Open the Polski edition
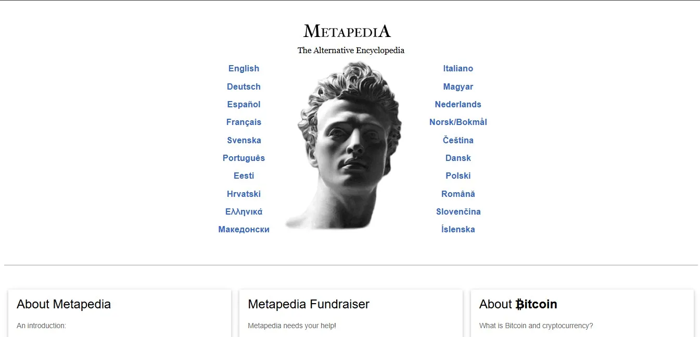The height and width of the screenshot is (337, 700). [458, 176]
